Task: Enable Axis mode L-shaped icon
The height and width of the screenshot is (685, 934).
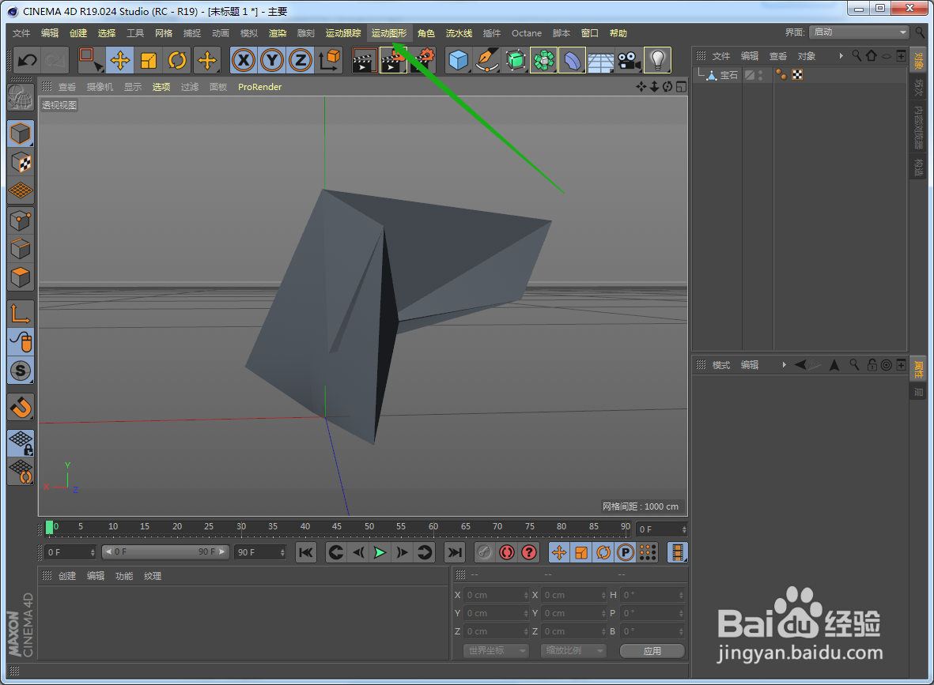Action: click(21, 314)
